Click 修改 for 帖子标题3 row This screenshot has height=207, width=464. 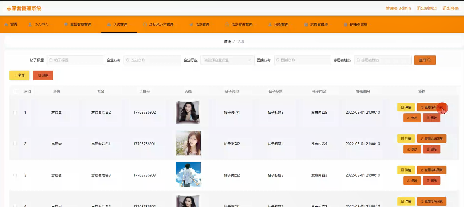(412, 181)
